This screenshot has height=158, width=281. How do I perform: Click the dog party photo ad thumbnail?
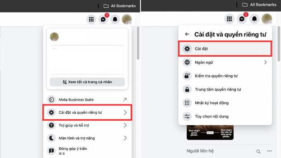[210, 132]
